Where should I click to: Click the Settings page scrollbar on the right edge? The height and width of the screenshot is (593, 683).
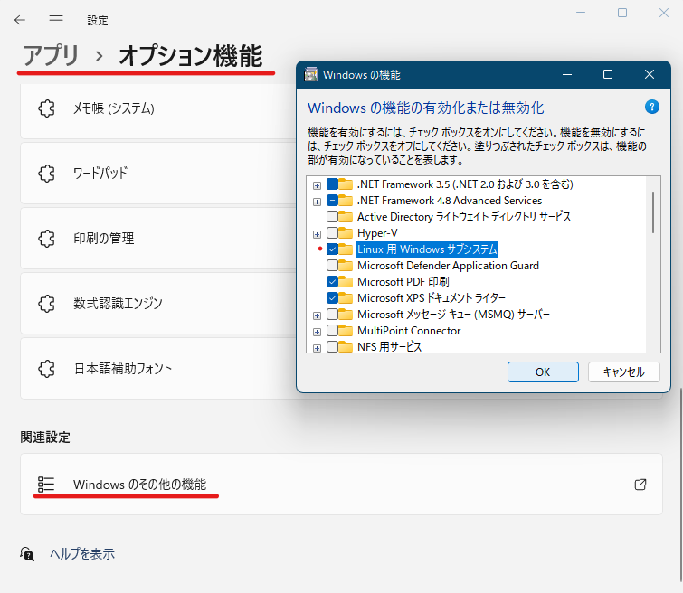pyautogui.click(x=679, y=485)
